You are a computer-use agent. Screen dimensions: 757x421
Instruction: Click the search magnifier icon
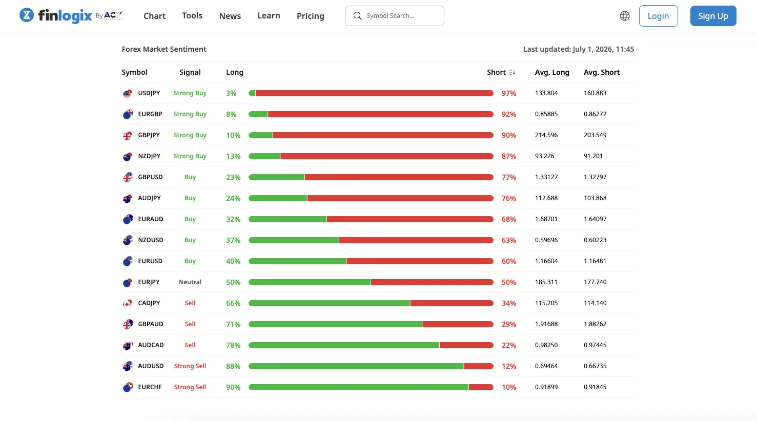click(358, 16)
